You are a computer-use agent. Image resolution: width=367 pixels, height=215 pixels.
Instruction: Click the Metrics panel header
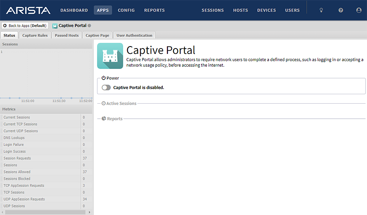click(x=46, y=109)
